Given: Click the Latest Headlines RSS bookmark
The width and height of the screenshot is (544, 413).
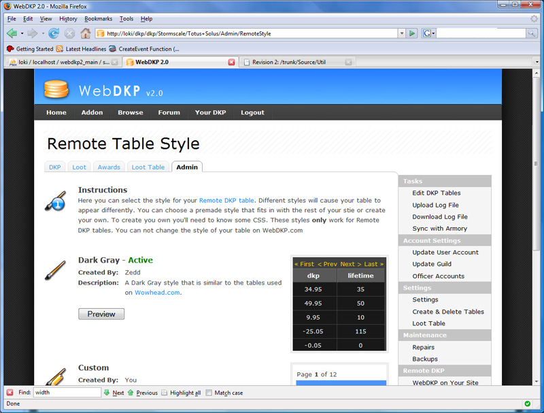Looking at the screenshot, I should click(x=81, y=49).
